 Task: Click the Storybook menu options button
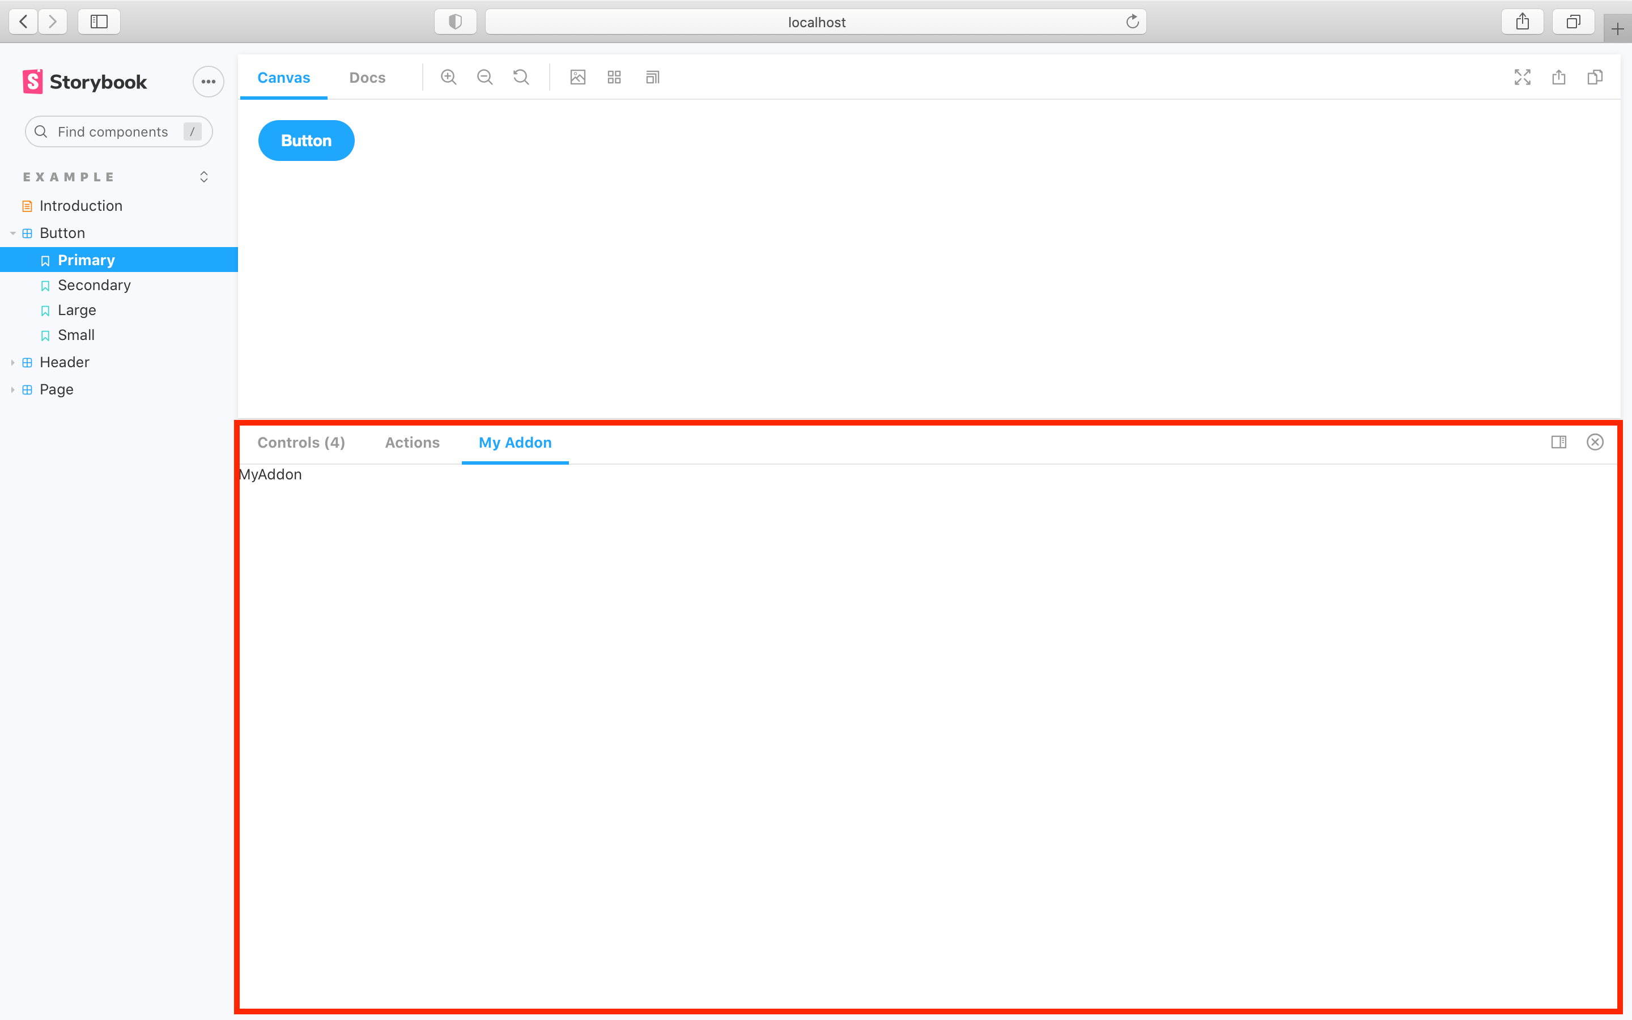[x=207, y=81]
